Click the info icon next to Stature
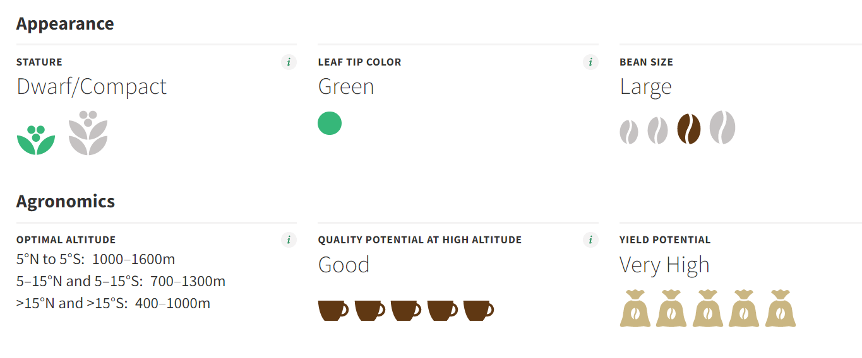862x358 pixels. click(289, 62)
